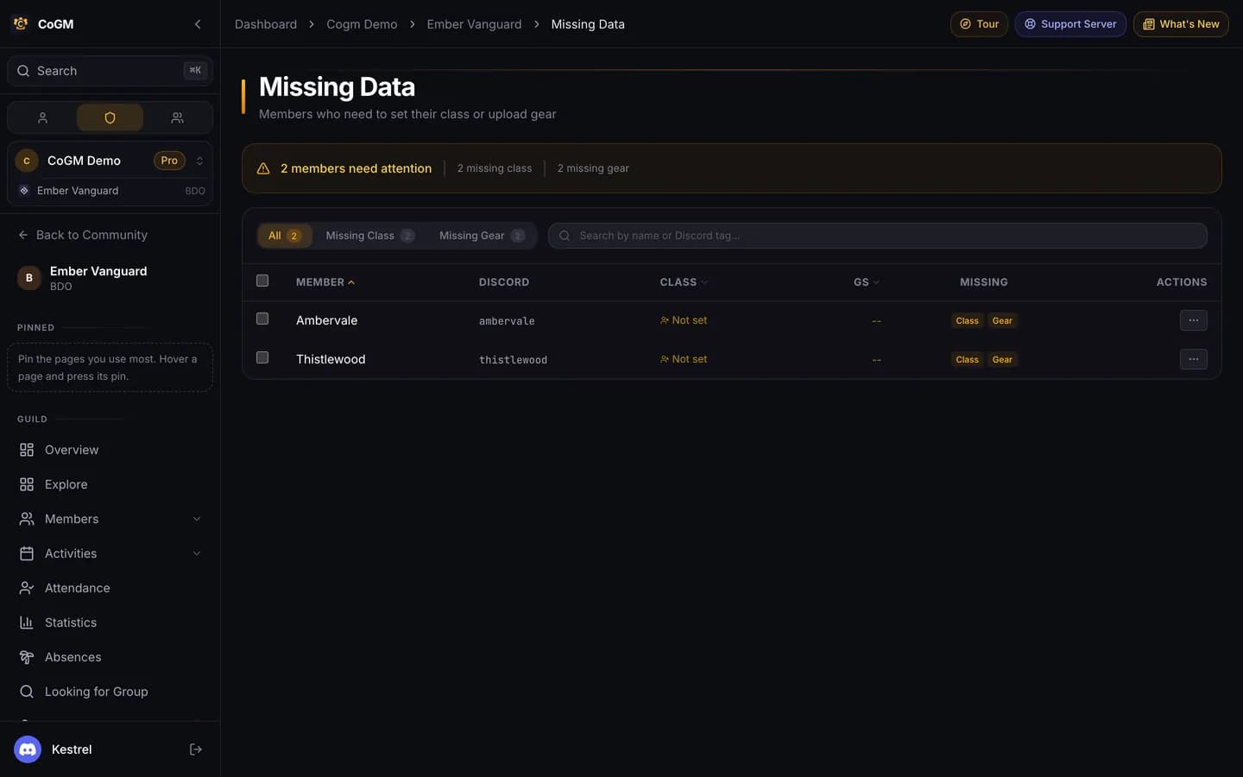Open Overview in the sidebar

(x=110, y=450)
